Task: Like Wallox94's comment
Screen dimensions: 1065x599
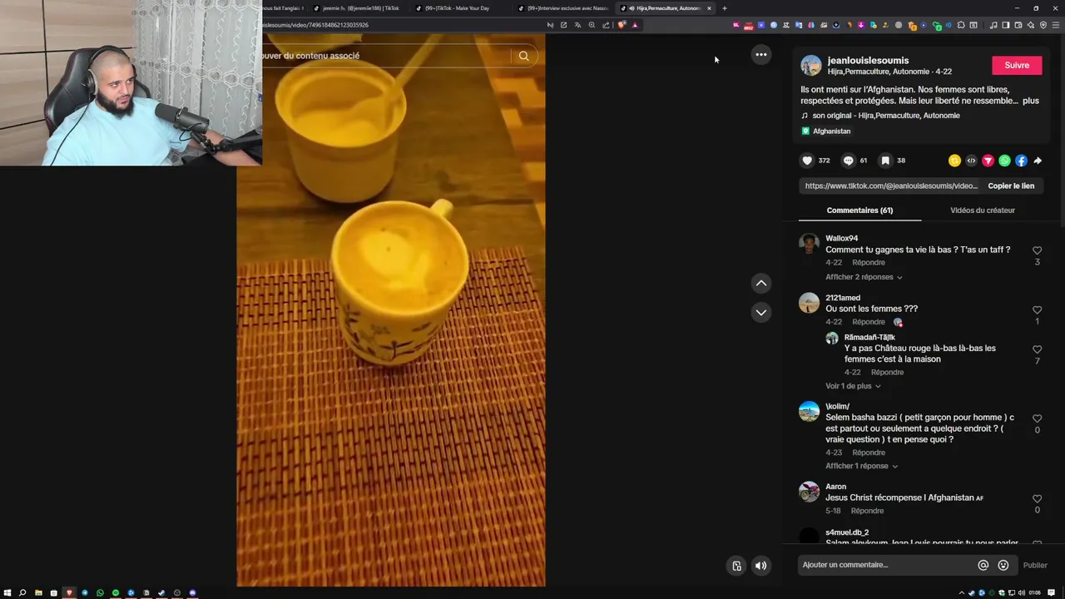Action: tap(1037, 250)
